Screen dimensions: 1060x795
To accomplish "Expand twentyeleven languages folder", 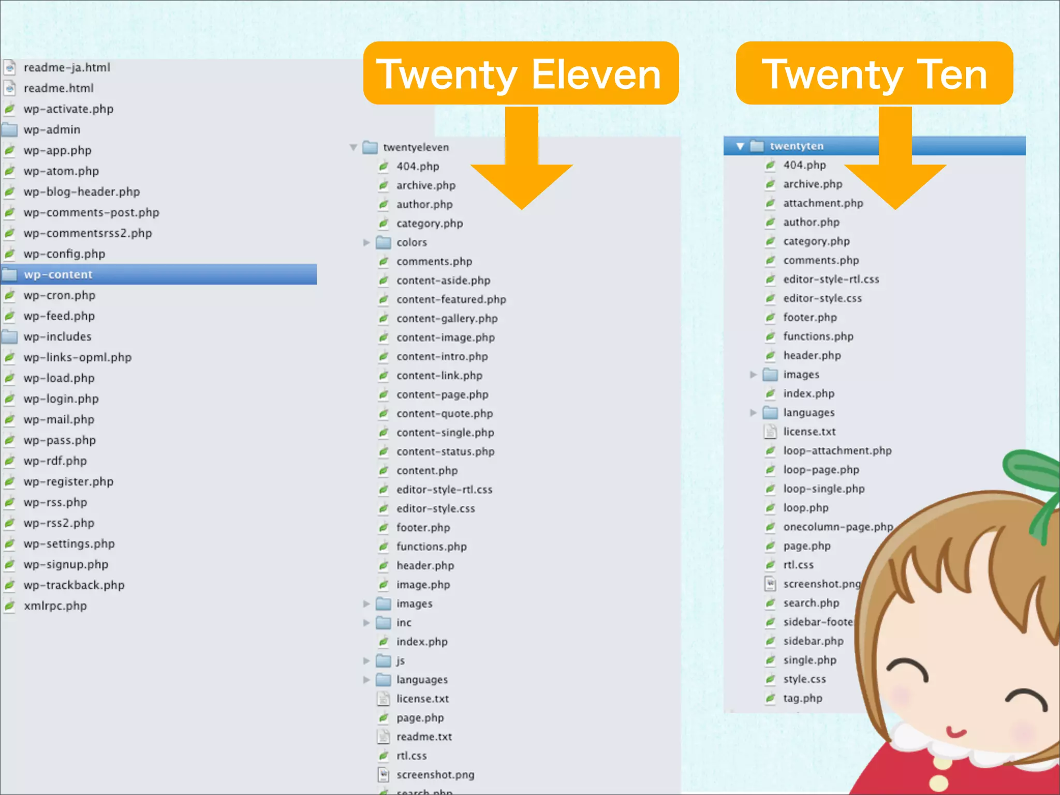I will pos(366,680).
